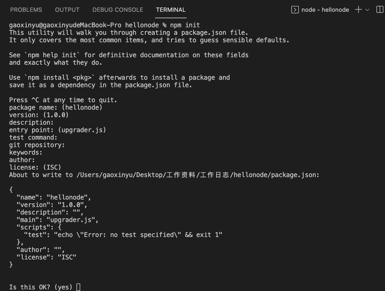Click the terminal shell icon beside node - hellonode
The height and width of the screenshot is (291, 385).
click(x=295, y=10)
